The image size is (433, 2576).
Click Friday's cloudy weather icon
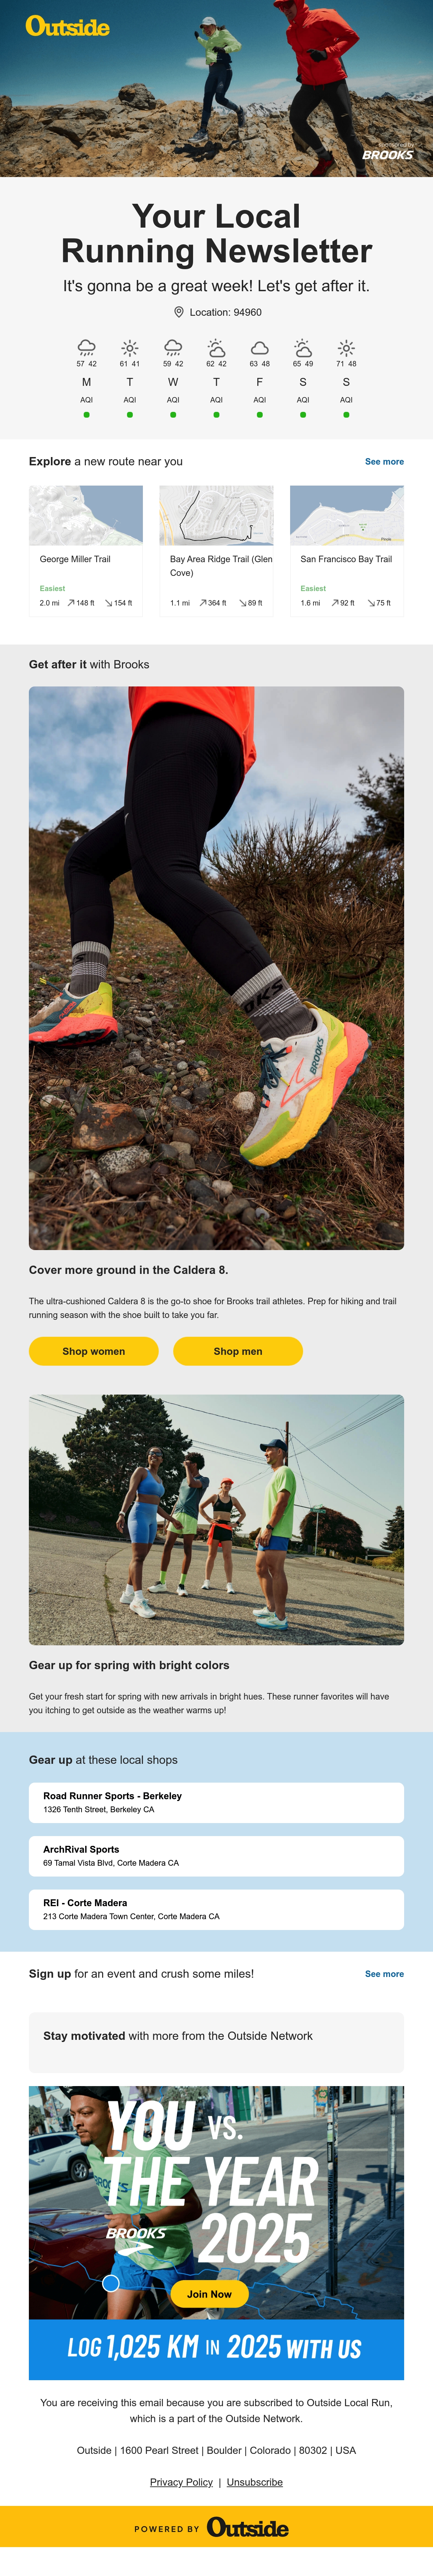tap(259, 347)
